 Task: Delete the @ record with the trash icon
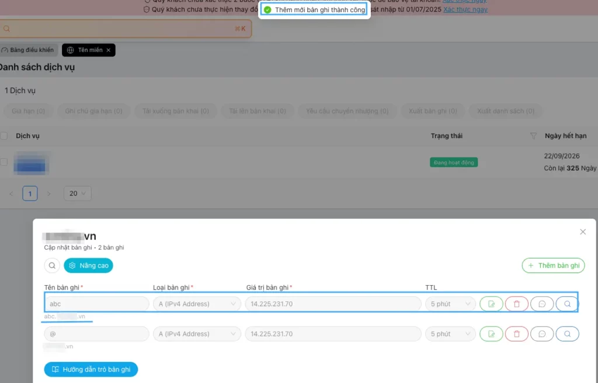tap(517, 334)
